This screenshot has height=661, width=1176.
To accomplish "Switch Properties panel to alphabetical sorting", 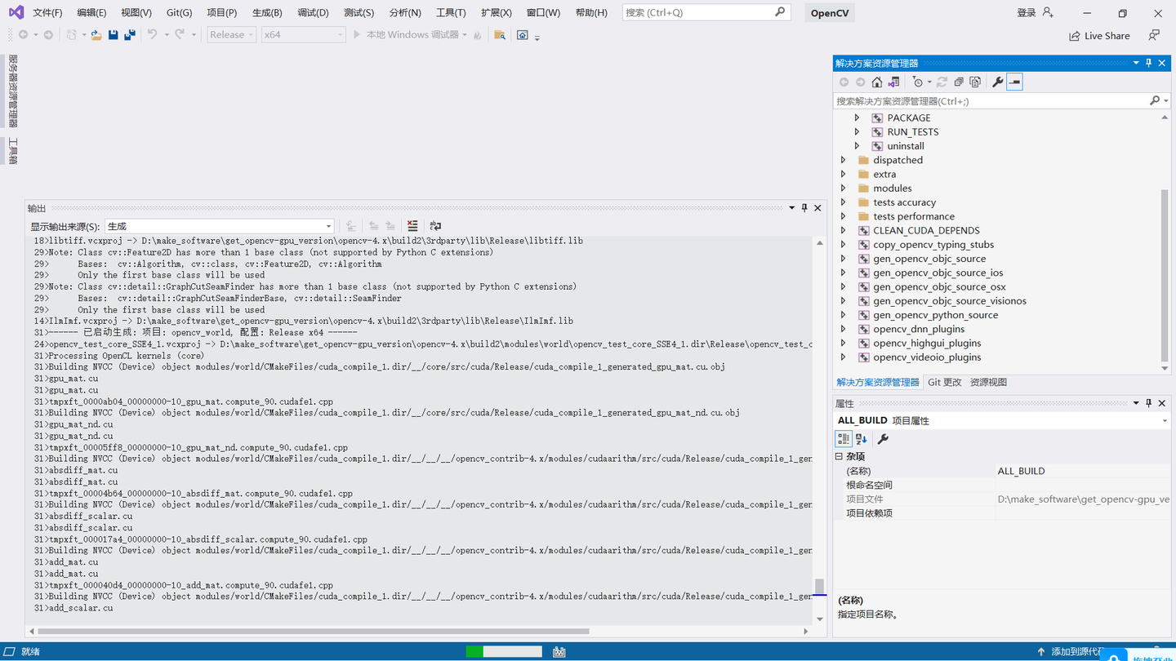I will [x=859, y=438].
